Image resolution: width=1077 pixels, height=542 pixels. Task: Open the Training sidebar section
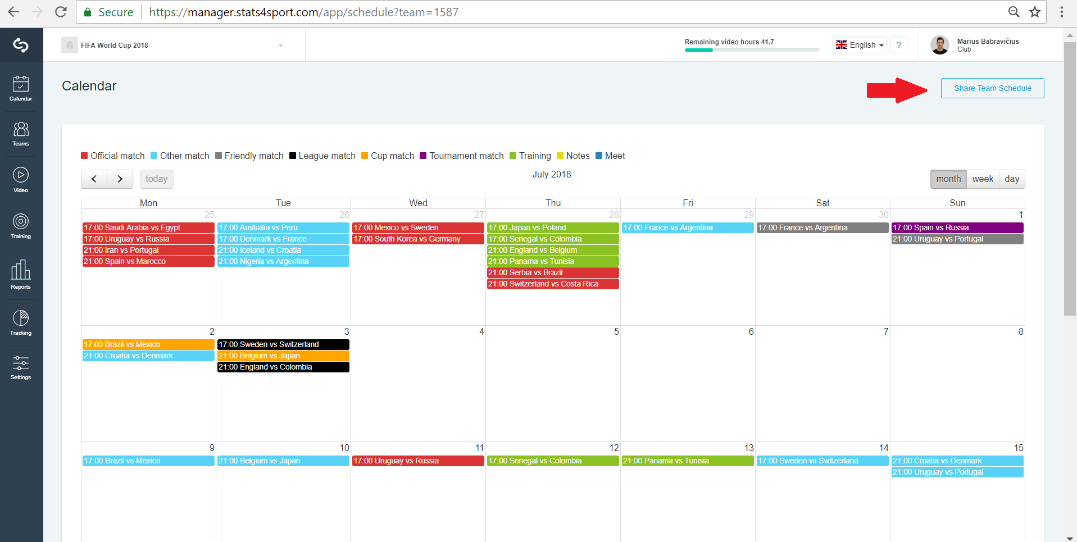[x=21, y=226]
